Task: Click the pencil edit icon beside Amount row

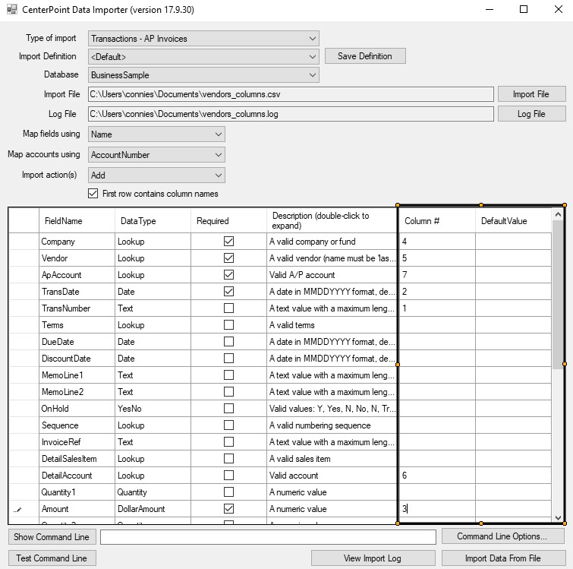Action: 18,509
